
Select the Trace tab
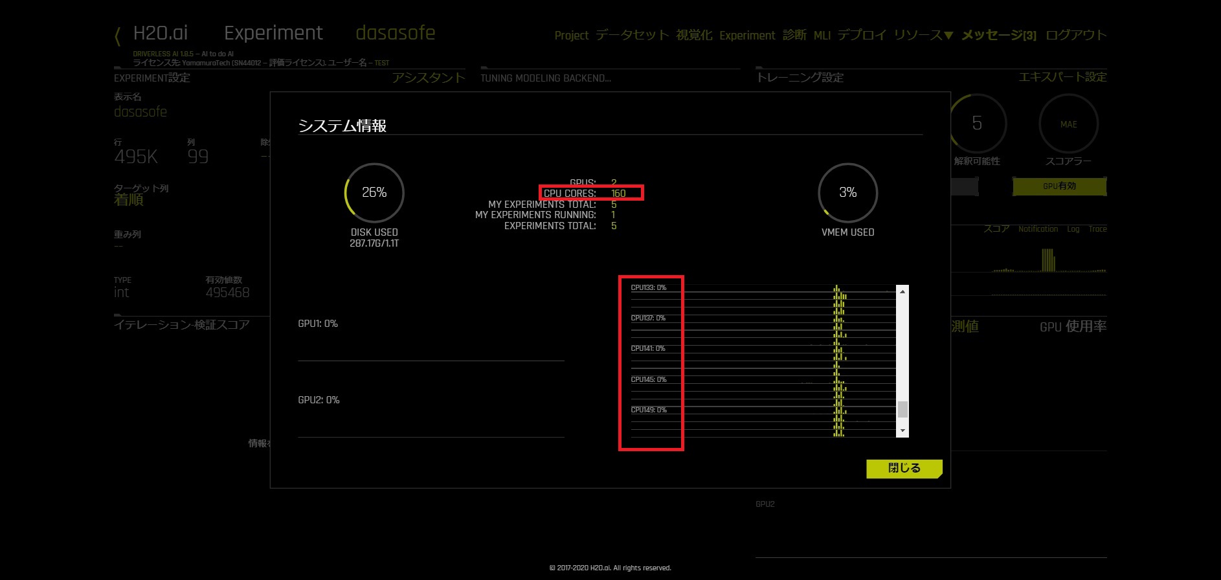point(1097,229)
